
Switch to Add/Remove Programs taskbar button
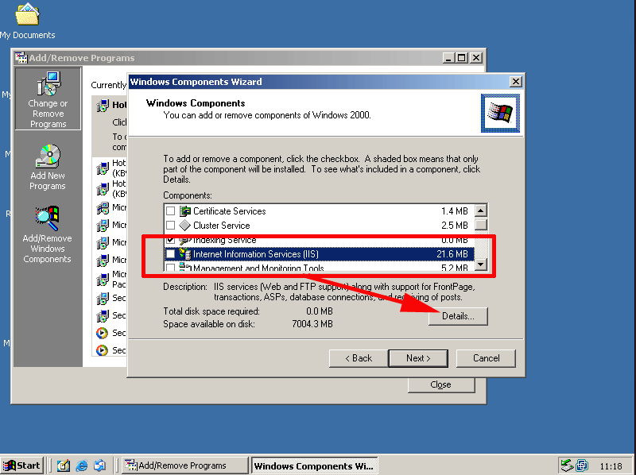[x=185, y=465]
